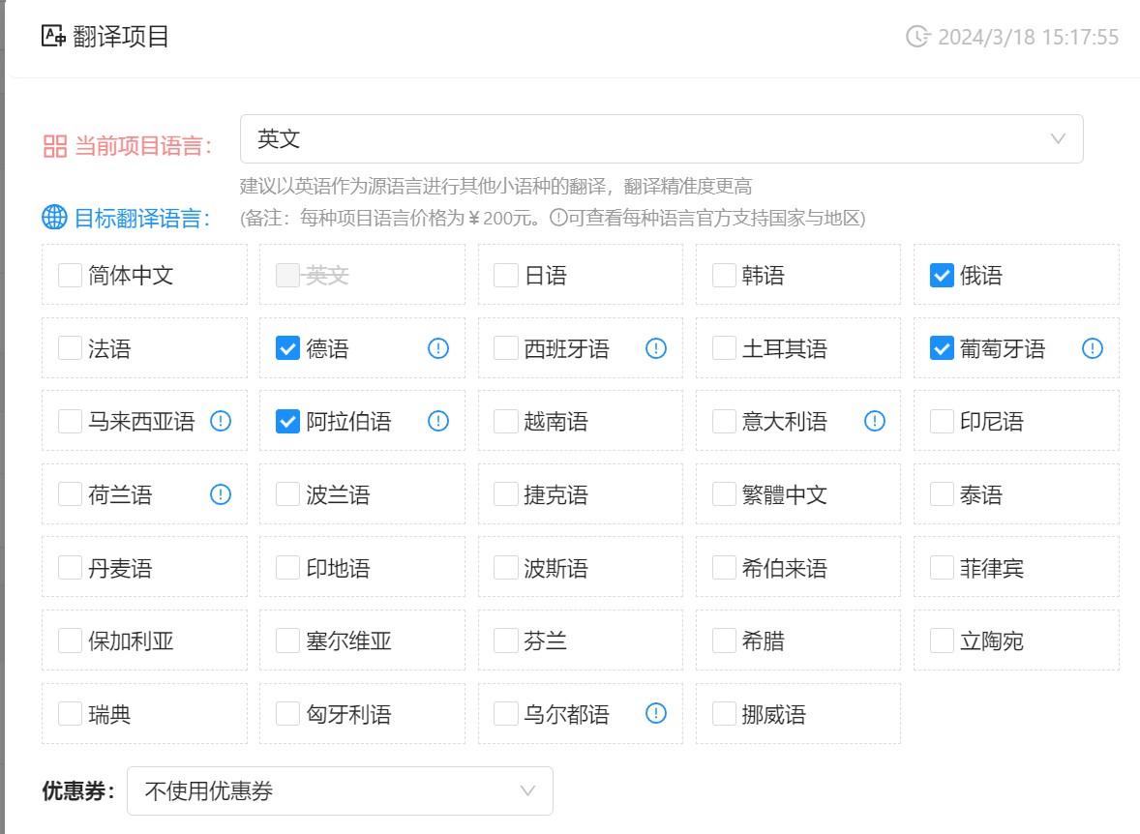Open the 当前项目语言 dropdown

[x=660, y=139]
